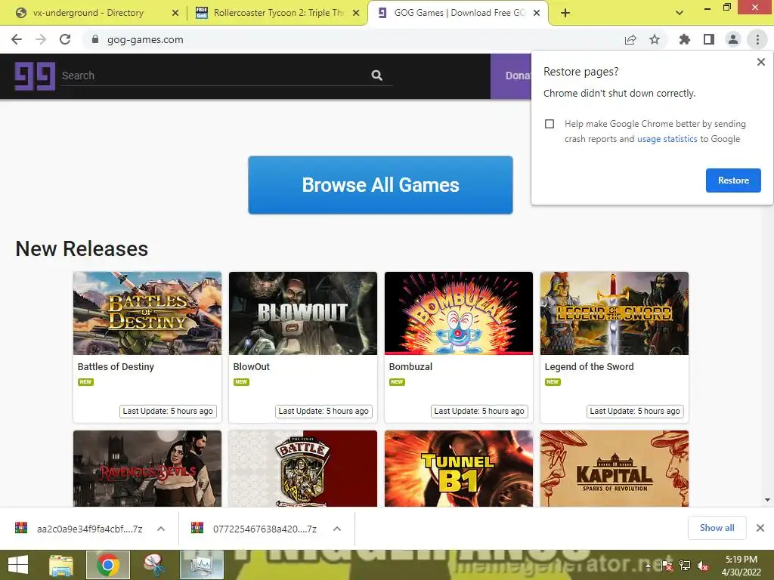This screenshot has width=774, height=580.
Task: Click Chrome icon in taskbar
Action: pos(108,565)
